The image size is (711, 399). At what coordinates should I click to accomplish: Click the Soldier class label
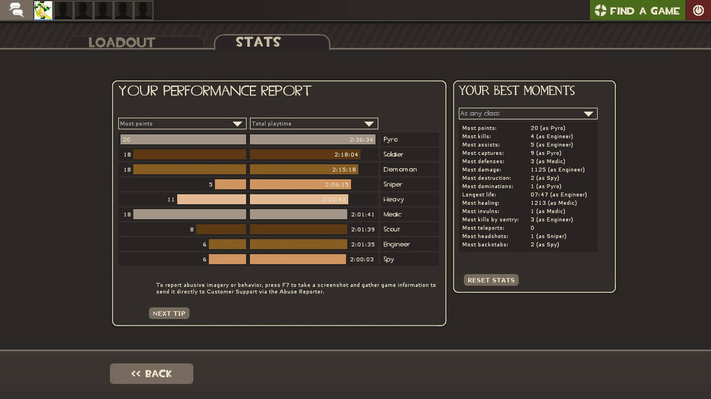pos(393,154)
